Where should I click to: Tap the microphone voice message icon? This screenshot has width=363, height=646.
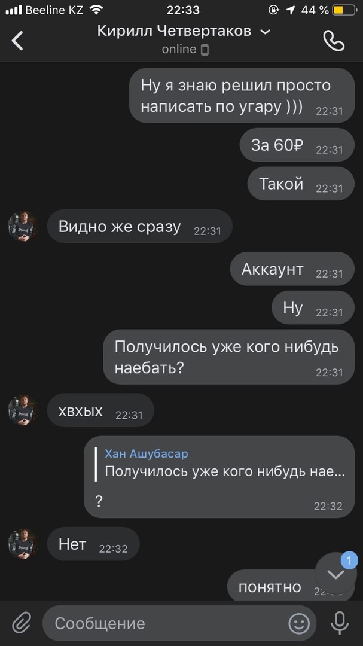coord(340,623)
